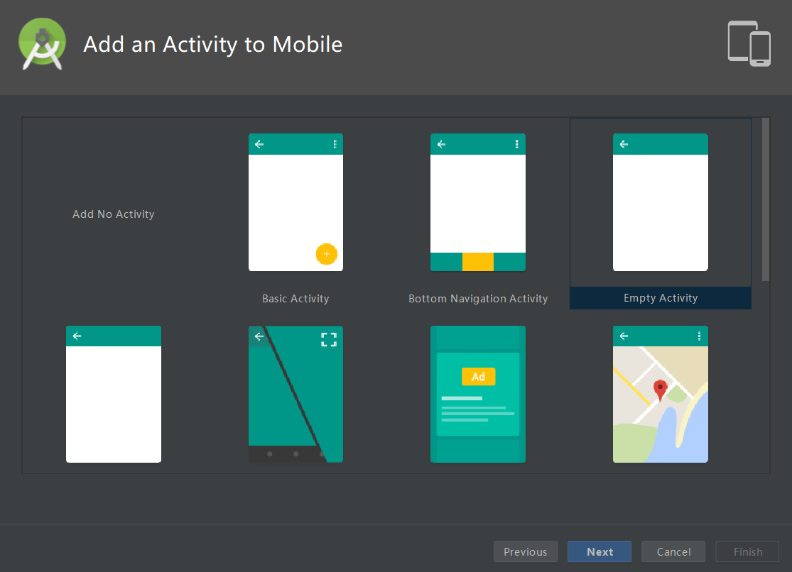
Task: Click the yellow floating action button in Basic Activity
Action: 326,254
